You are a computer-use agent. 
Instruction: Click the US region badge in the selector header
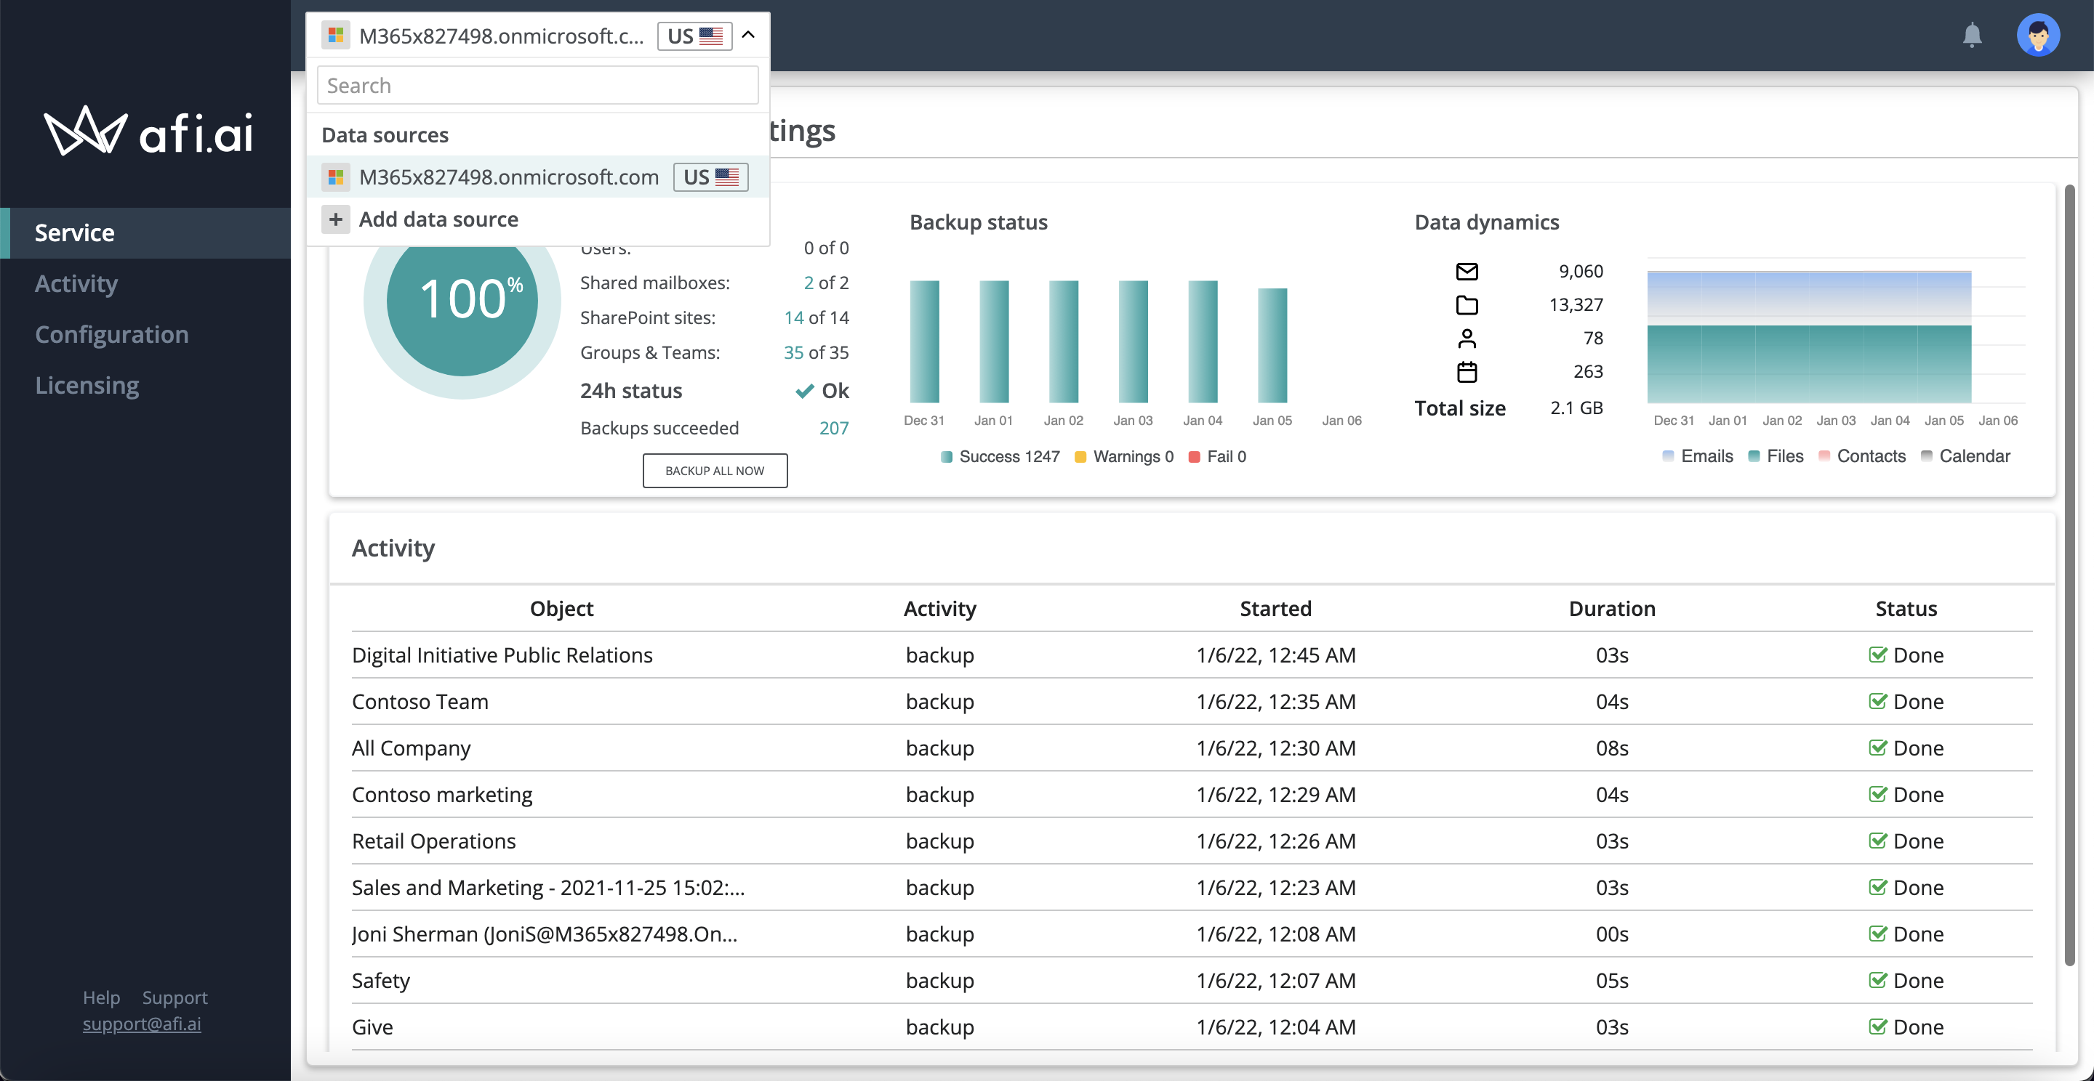coord(695,36)
